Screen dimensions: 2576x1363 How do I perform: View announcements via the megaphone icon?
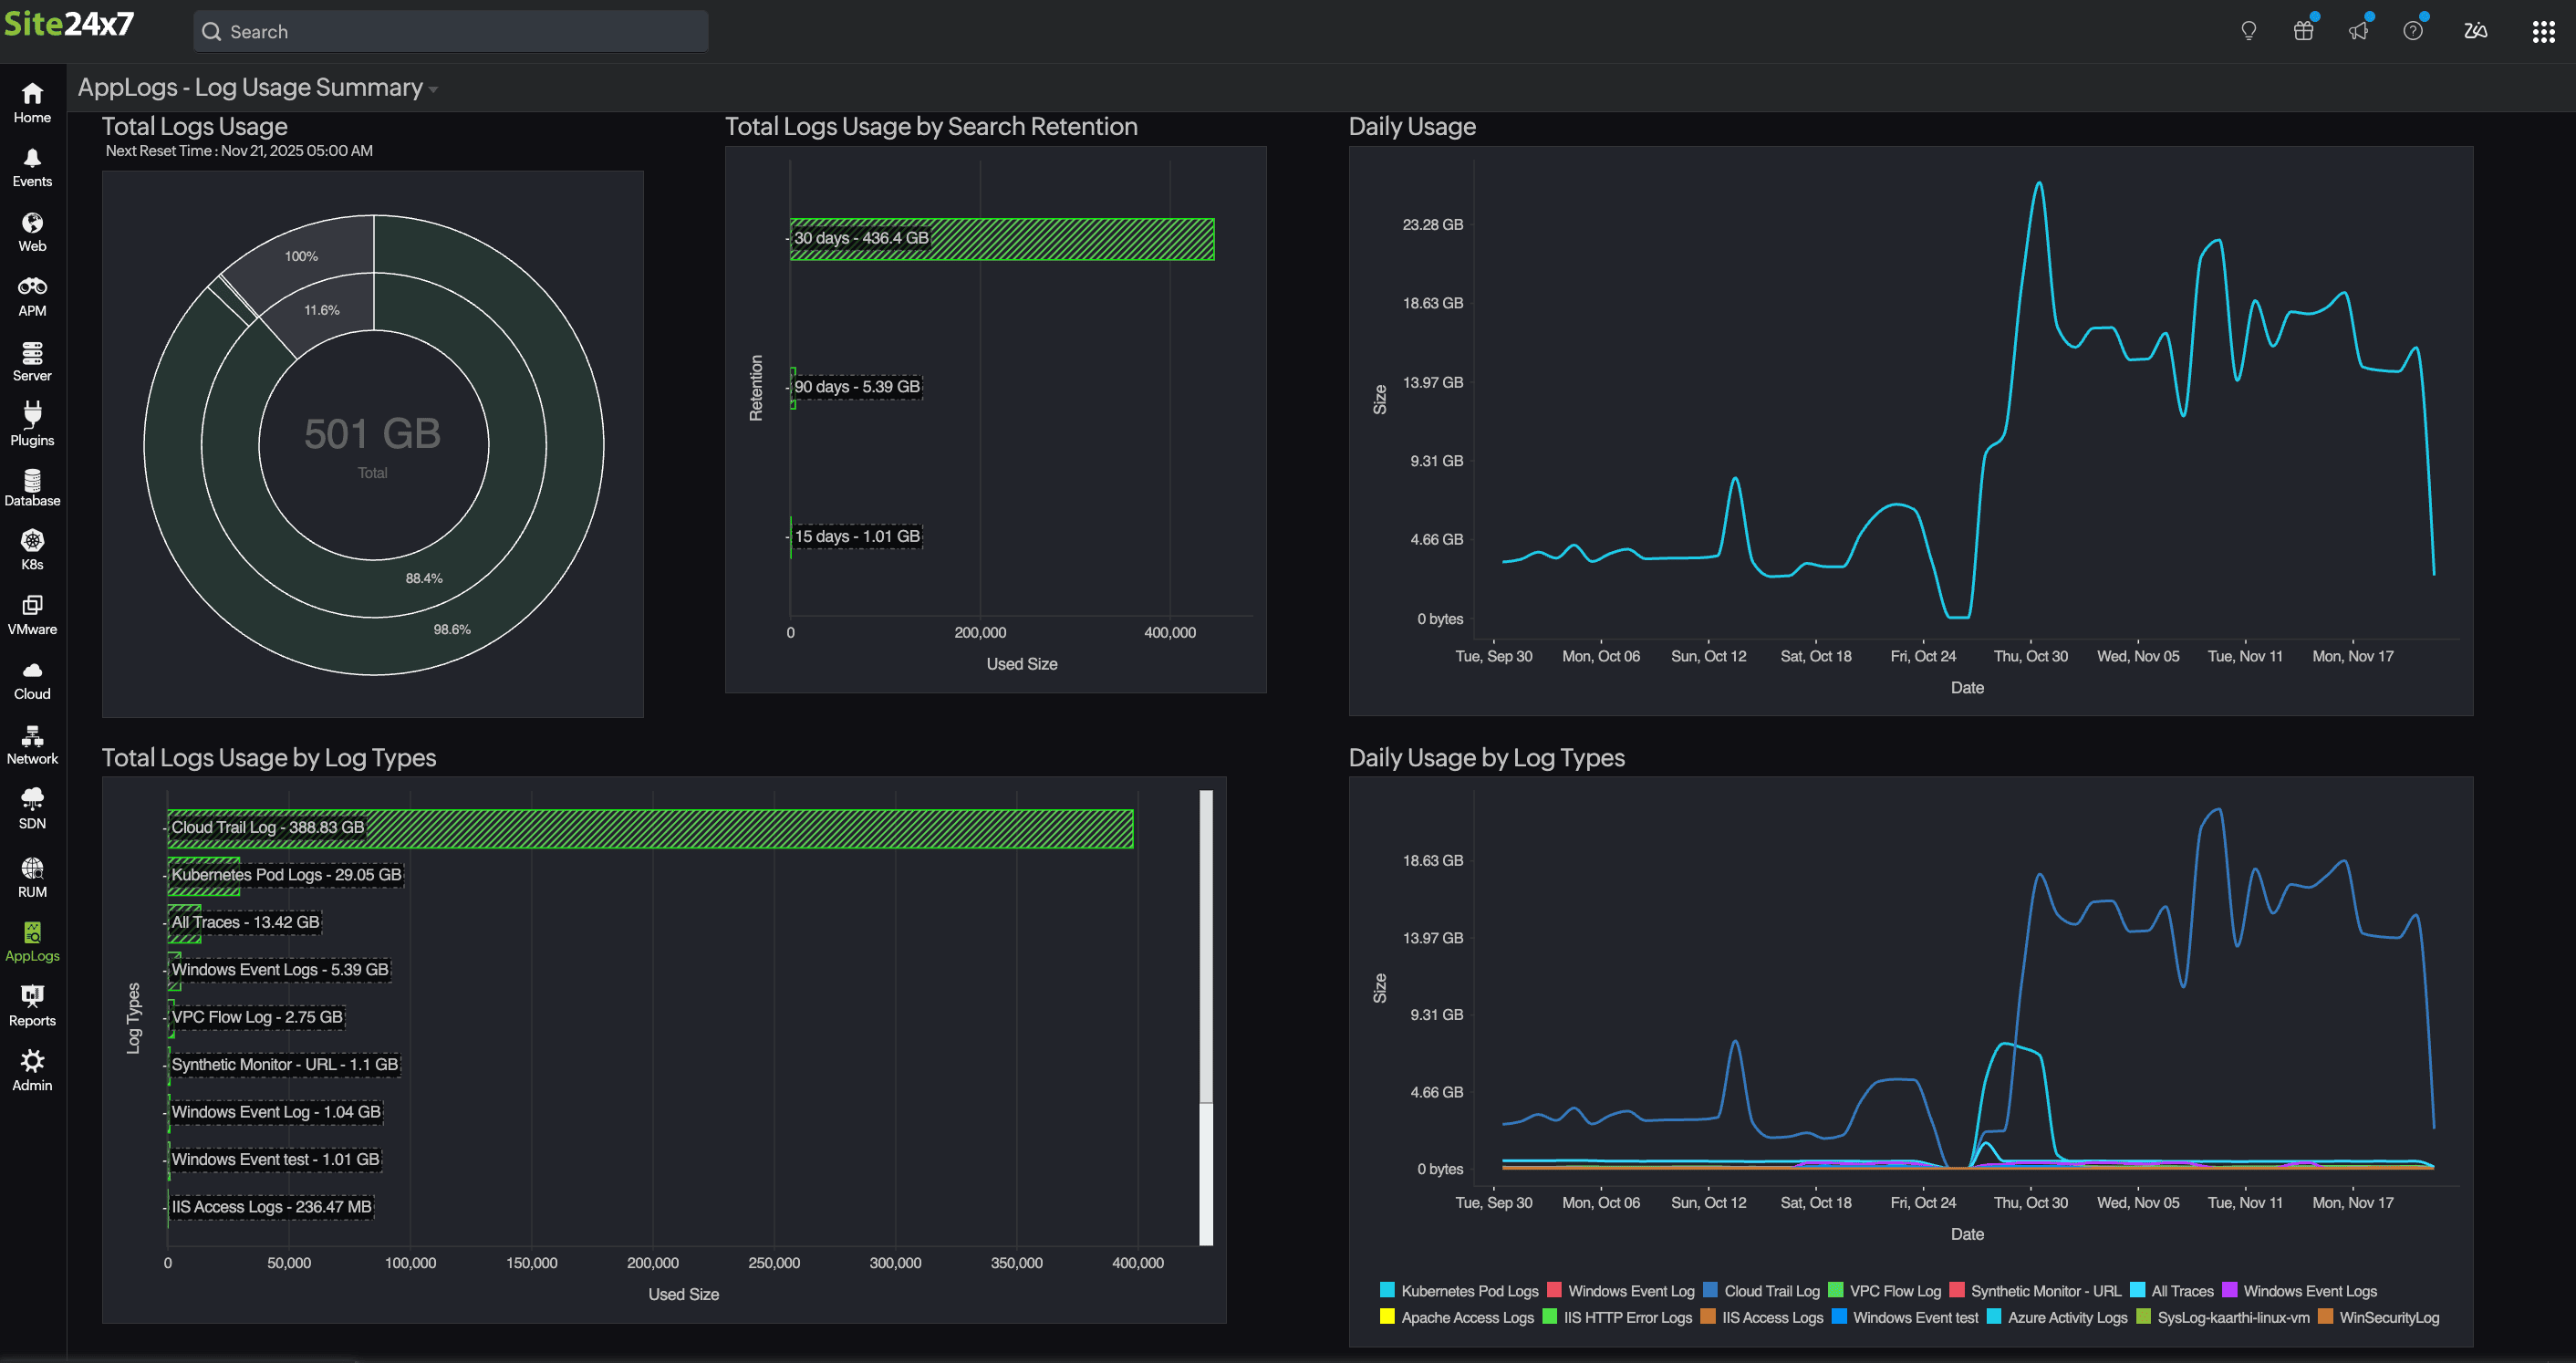point(2358,30)
